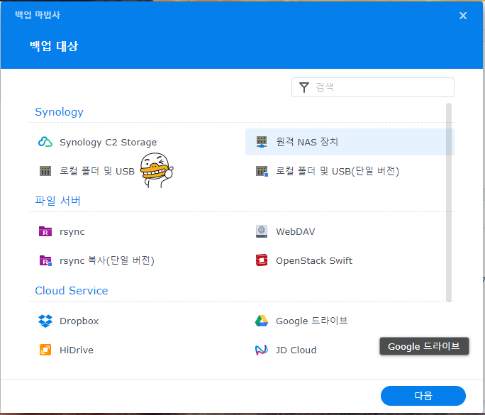Click the JD Cloud logo icon
The image size is (485, 415).
(262, 350)
